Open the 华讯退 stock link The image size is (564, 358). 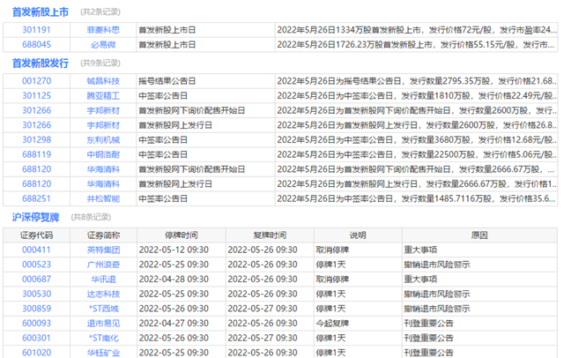click(x=103, y=280)
